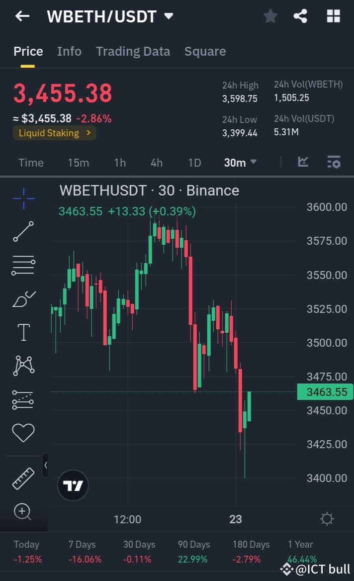
Task: Tap the share icon
Action: pyautogui.click(x=300, y=15)
